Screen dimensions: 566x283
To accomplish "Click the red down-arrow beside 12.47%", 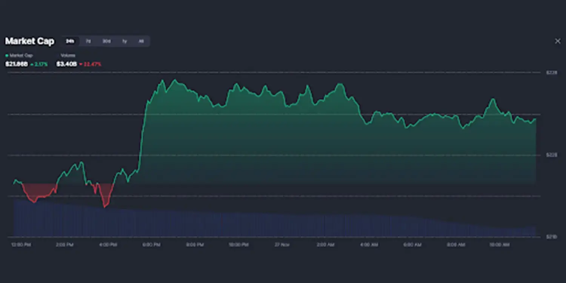I will (81, 64).
